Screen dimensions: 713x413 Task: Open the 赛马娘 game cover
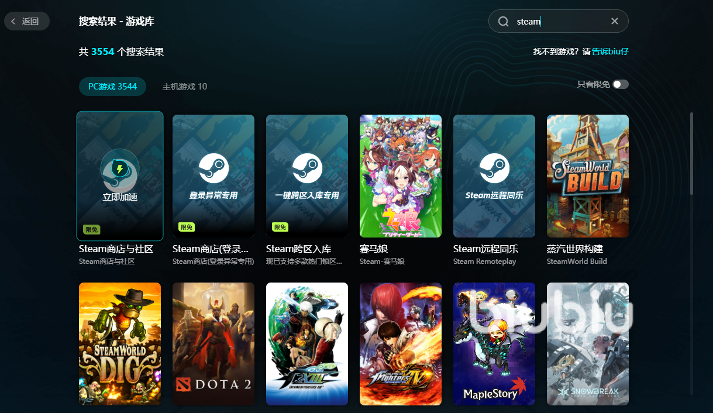(401, 175)
